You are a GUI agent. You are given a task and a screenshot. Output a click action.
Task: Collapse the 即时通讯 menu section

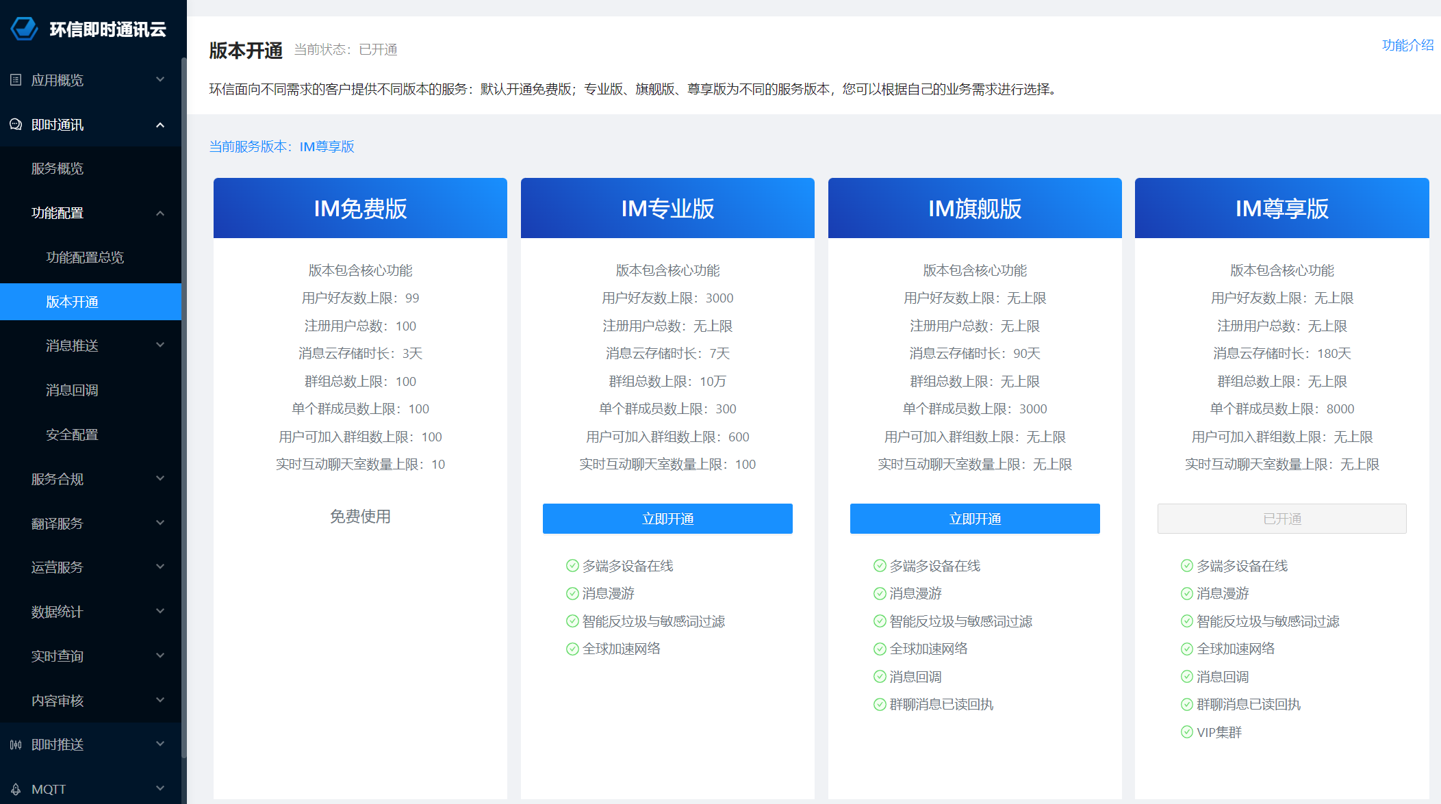[x=160, y=125]
